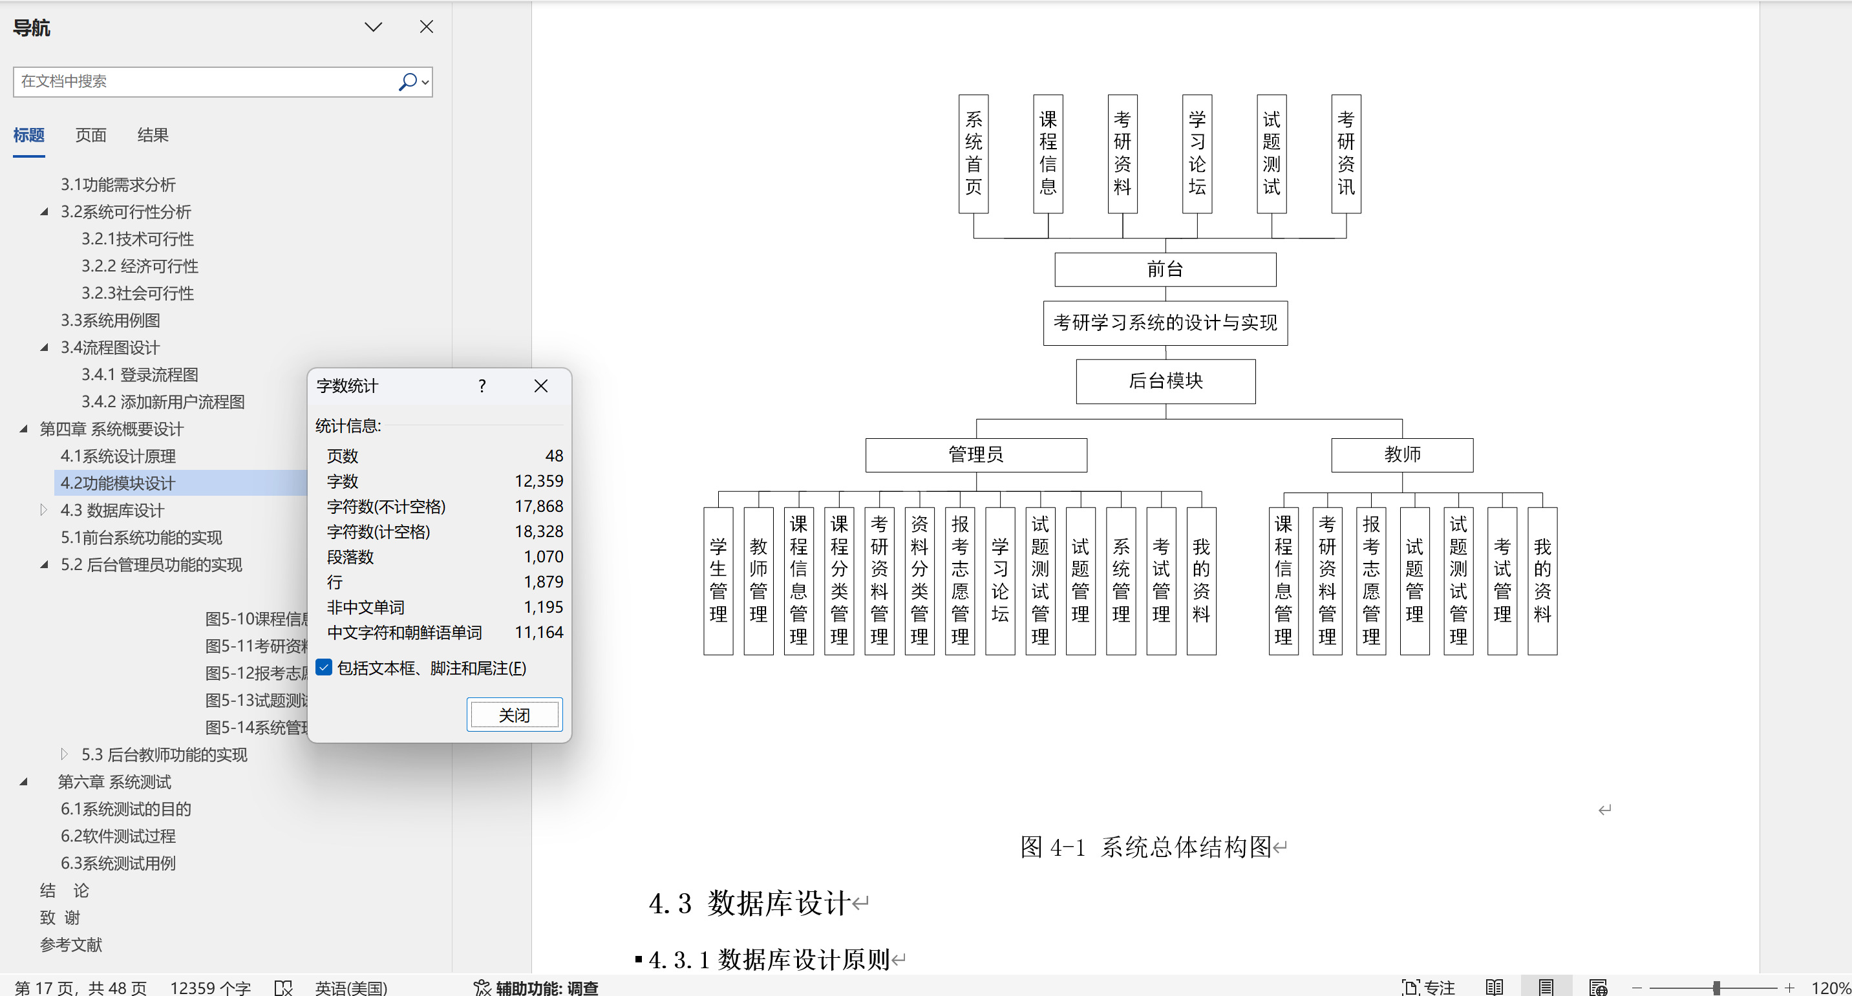Click 图 4-1 系统总体结构图 caption
This screenshot has height=996, width=1852.
click(x=1146, y=847)
